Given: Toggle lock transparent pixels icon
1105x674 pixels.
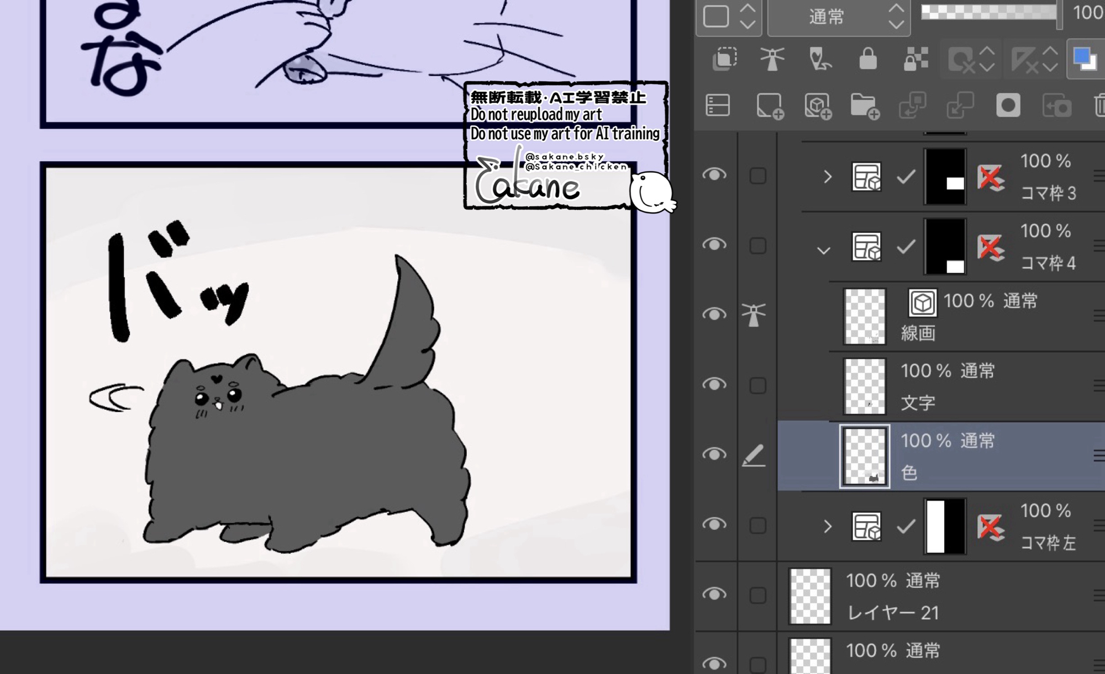Looking at the screenshot, I should pyautogui.click(x=915, y=59).
